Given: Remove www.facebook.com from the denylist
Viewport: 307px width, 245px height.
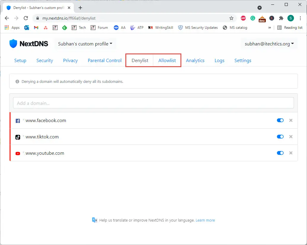Looking at the screenshot, I should click(291, 120).
